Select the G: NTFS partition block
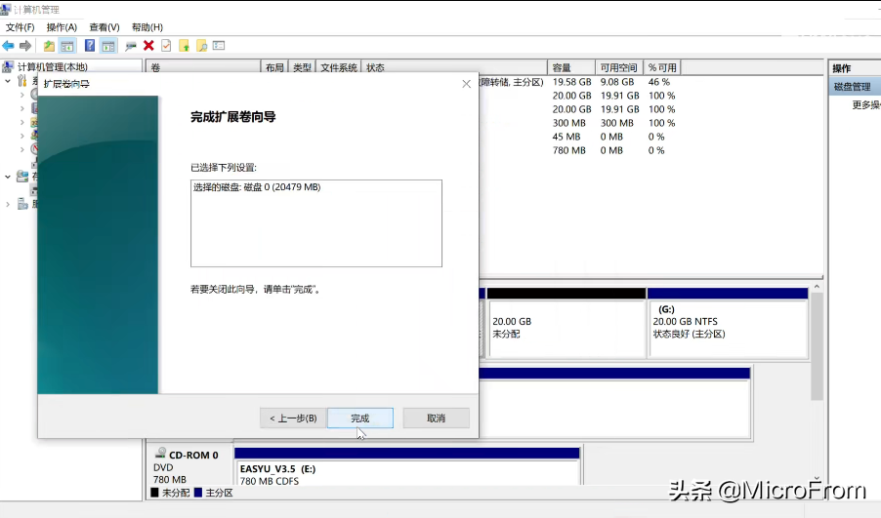The image size is (881, 518). [727, 328]
